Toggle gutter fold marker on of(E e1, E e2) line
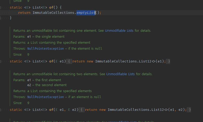Image resolution: width=203 pixels, height=122 pixels. [x=1, y=110]
